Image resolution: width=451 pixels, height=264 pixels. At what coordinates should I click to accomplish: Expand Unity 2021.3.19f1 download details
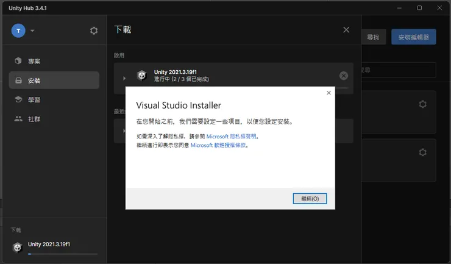point(124,78)
